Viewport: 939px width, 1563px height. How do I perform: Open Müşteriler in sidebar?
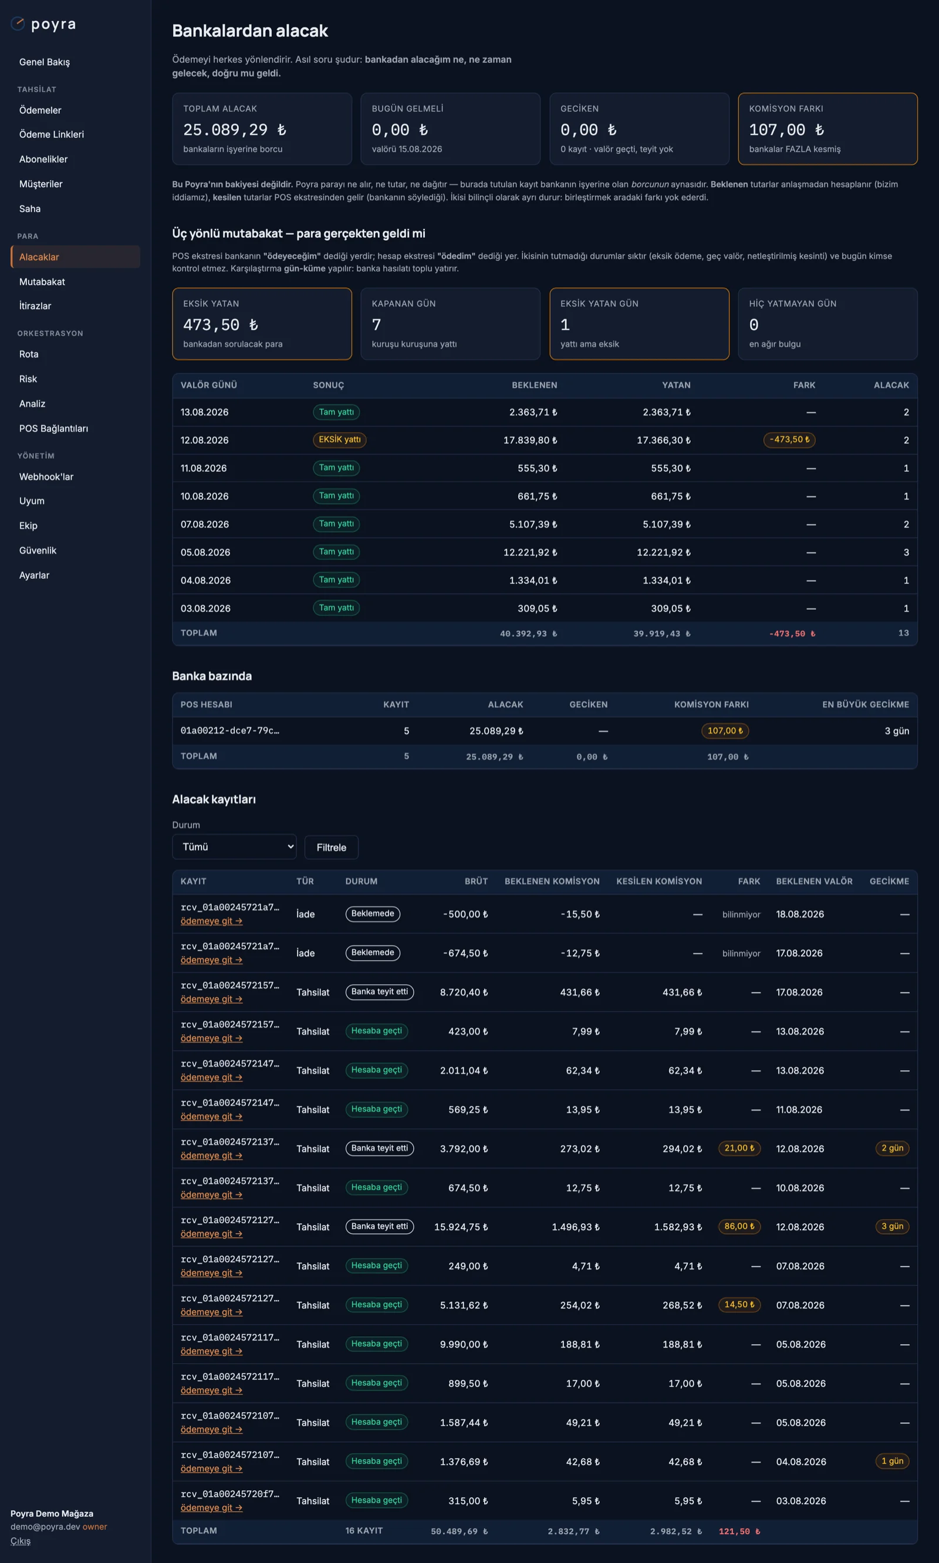(40, 184)
